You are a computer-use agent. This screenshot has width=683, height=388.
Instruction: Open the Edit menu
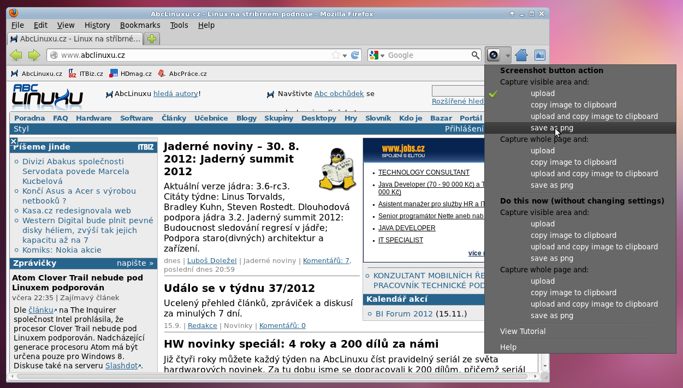(40, 25)
